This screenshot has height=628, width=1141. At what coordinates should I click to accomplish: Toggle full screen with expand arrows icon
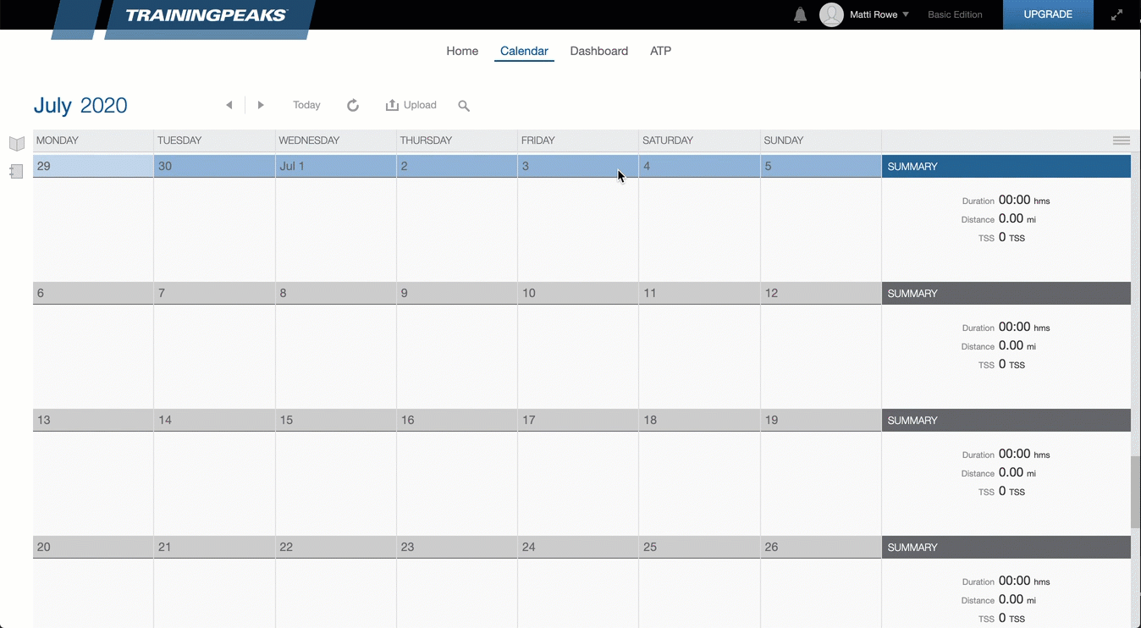[x=1116, y=14]
